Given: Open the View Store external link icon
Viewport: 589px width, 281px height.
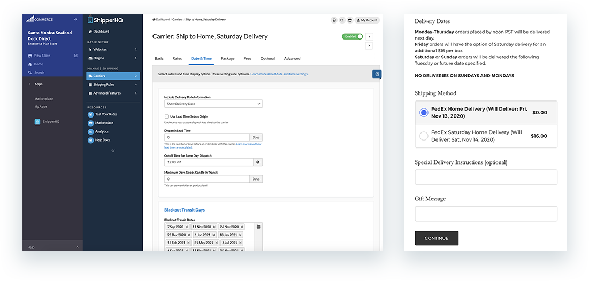Looking at the screenshot, I should tap(75, 56).
